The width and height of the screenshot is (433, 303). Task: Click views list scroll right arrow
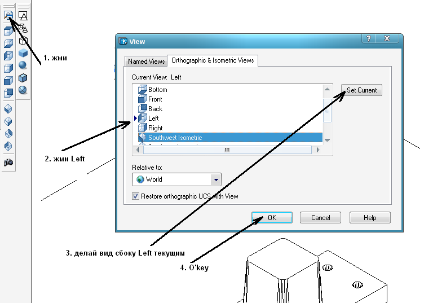tap(318, 150)
